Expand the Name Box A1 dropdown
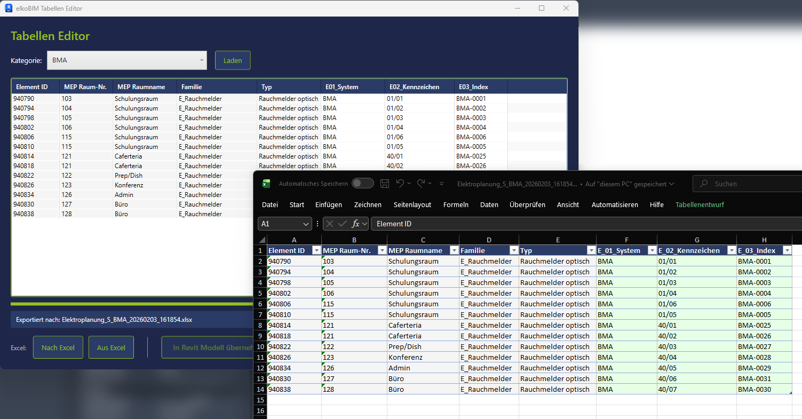Image resolution: width=802 pixels, height=419 pixels. click(306, 224)
